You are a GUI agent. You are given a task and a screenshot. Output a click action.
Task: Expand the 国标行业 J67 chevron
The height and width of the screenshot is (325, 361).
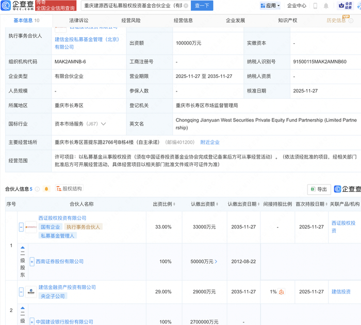pos(104,124)
